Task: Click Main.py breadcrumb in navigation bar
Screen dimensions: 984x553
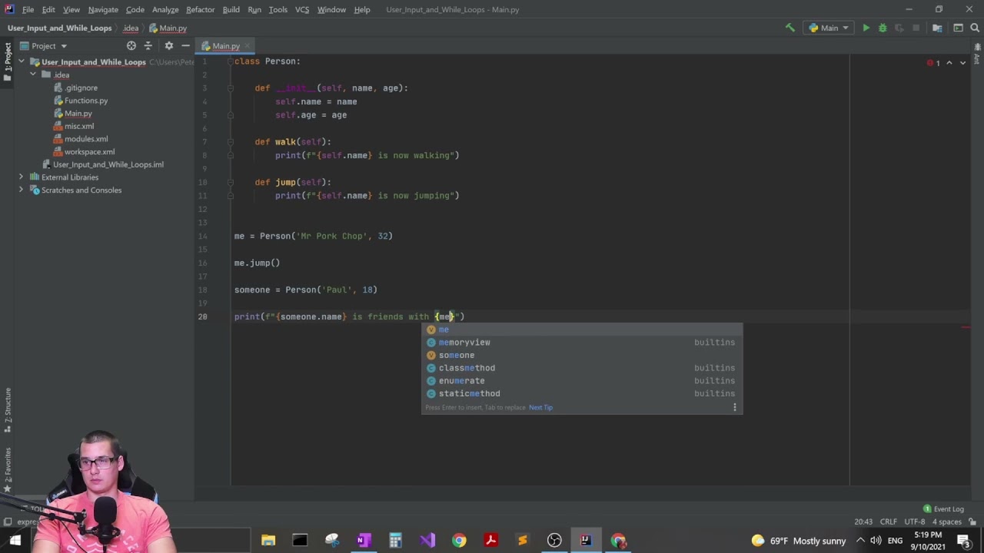Action: [168, 28]
